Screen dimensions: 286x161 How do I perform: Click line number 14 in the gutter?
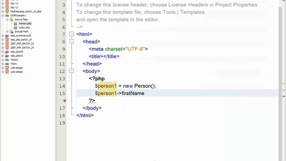62,86
